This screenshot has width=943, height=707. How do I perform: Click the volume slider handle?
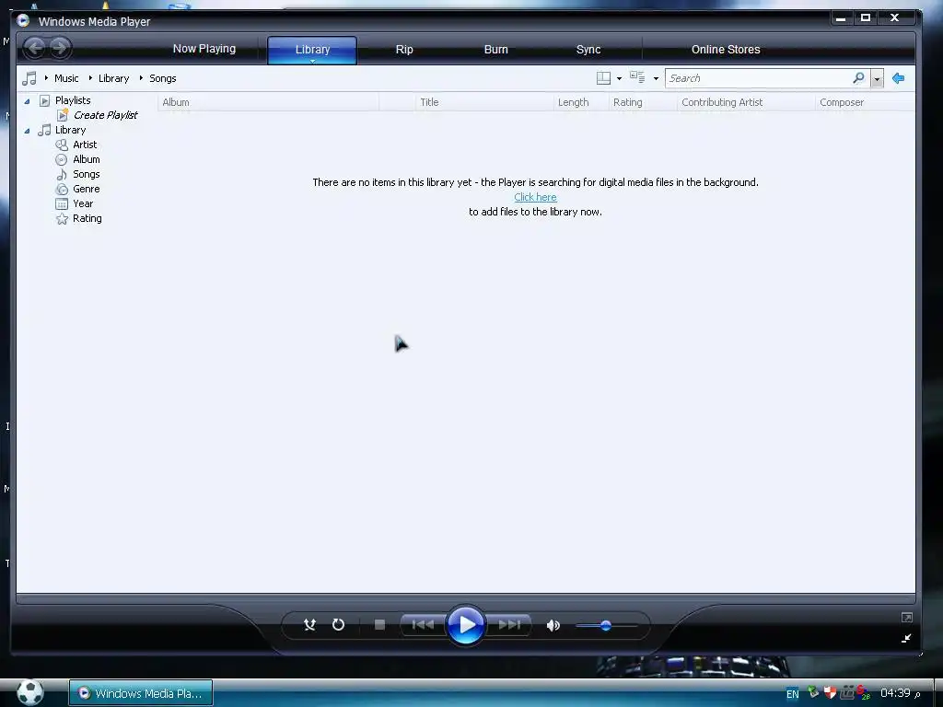606,625
